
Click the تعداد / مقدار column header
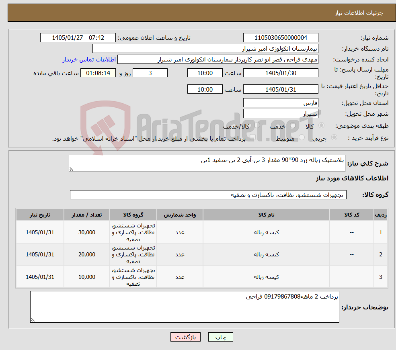point(86,215)
